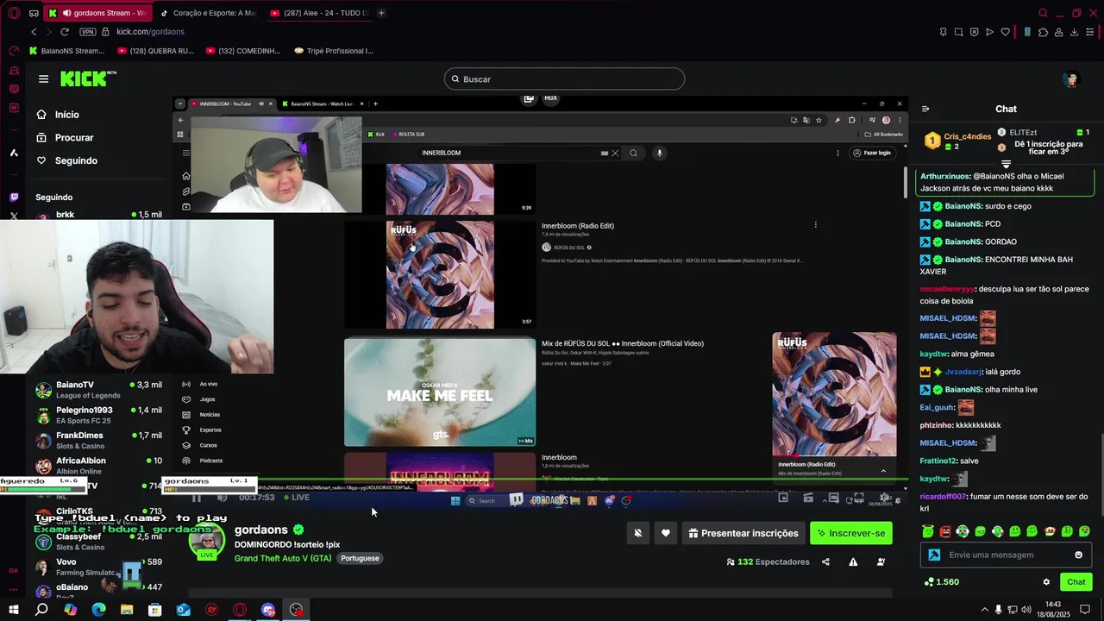Go back in browser history
Screen dimensions: 1104x621
coord(34,32)
